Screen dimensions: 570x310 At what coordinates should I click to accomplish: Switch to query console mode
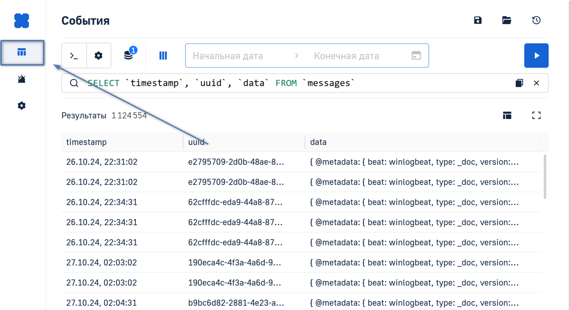tap(74, 56)
